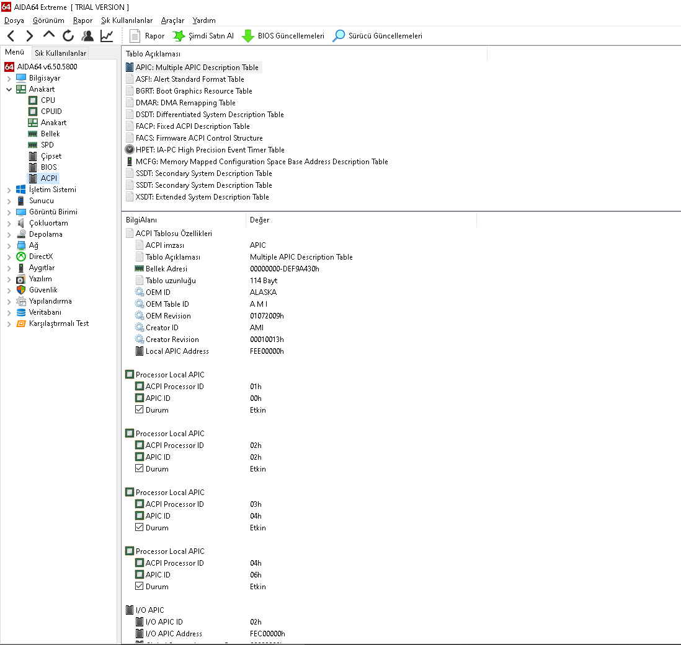Select the SPD item icon
This screenshot has height=645, width=681.
click(x=33, y=145)
